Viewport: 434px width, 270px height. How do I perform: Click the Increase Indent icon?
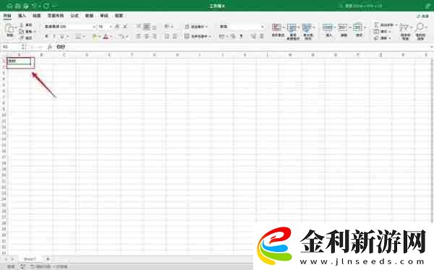175,37
